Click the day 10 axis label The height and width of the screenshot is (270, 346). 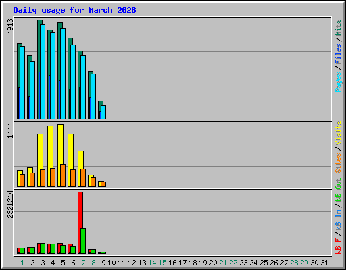112,263
